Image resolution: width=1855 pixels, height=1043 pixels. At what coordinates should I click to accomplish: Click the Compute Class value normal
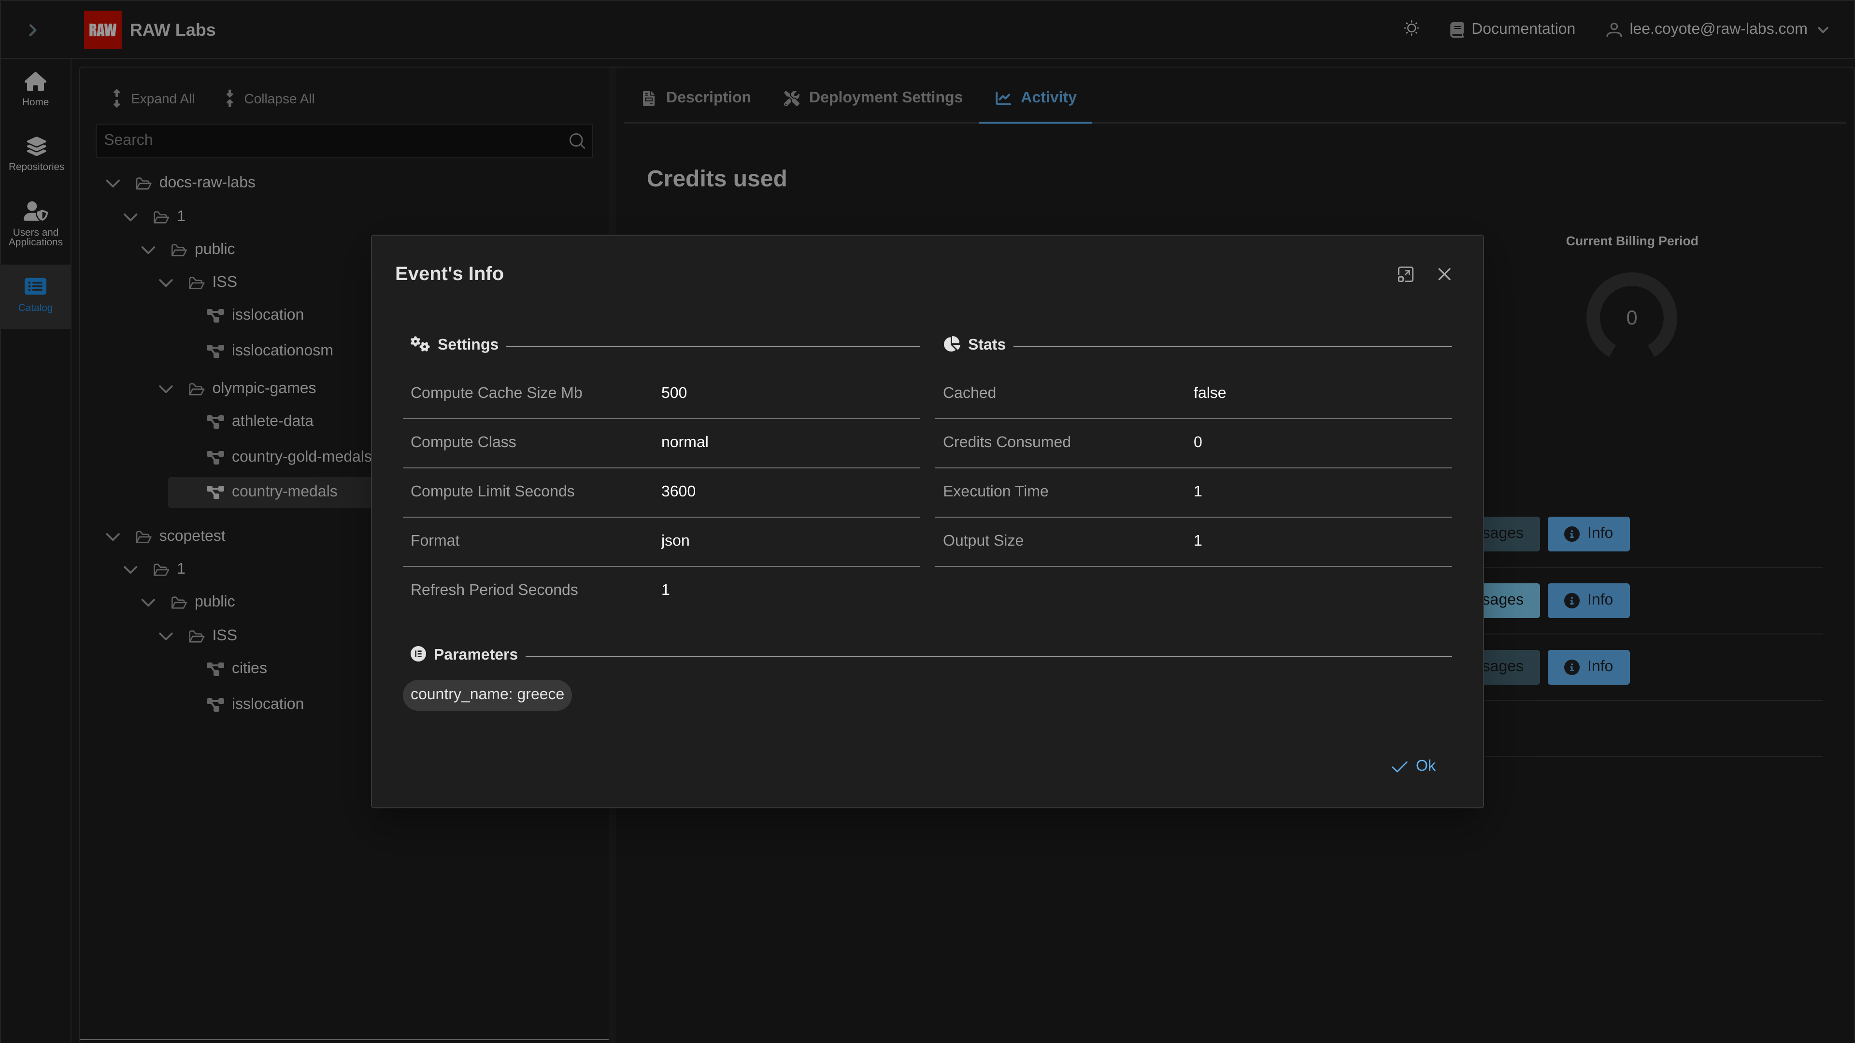click(684, 442)
